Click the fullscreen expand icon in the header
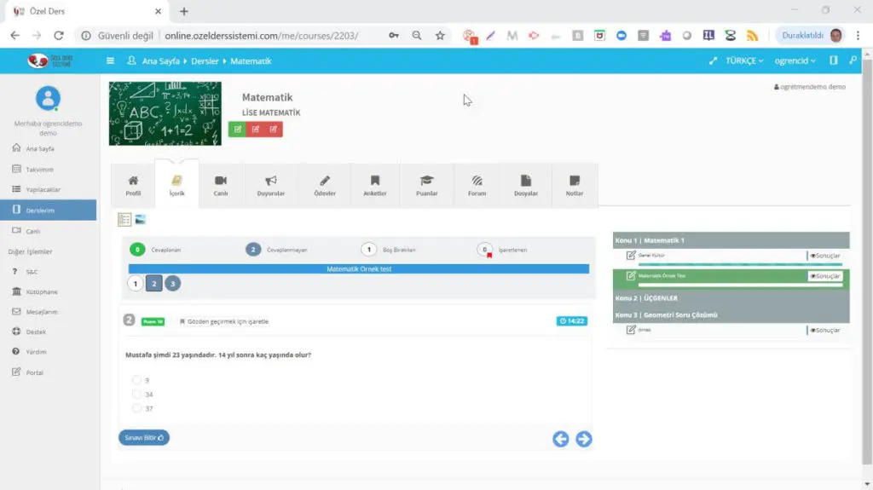The image size is (873, 490). click(x=713, y=61)
